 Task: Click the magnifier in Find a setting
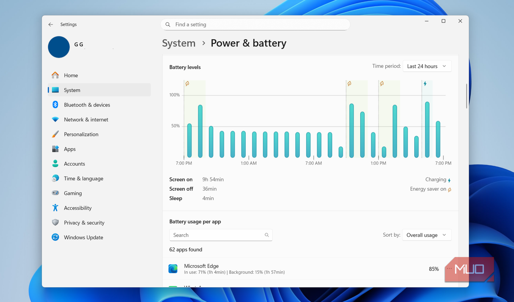point(168,25)
